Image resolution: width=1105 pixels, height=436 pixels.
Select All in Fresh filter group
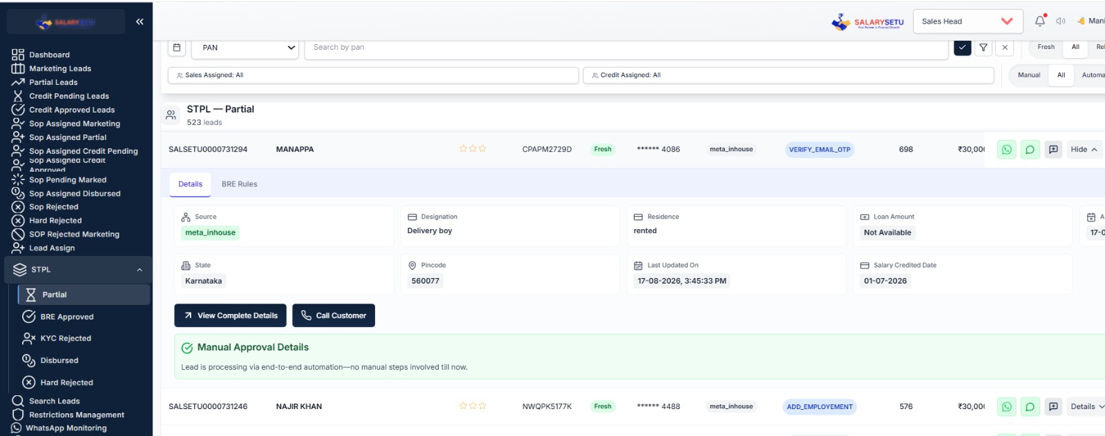1075,47
